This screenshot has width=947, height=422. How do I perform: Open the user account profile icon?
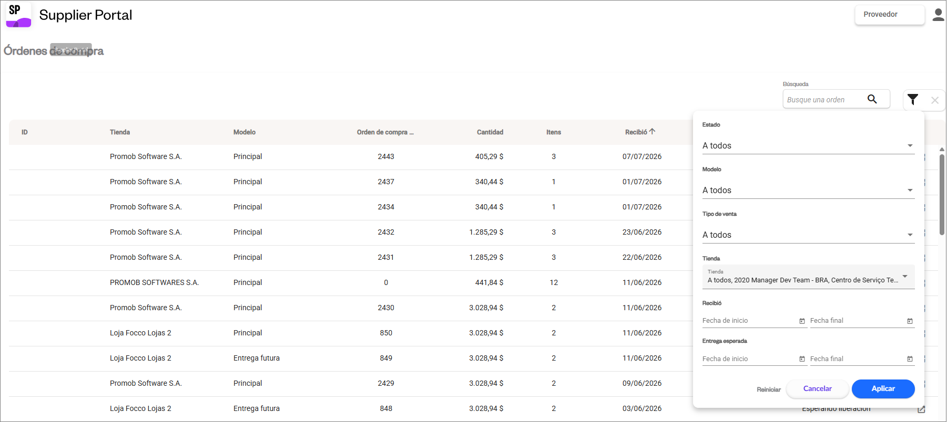point(938,15)
